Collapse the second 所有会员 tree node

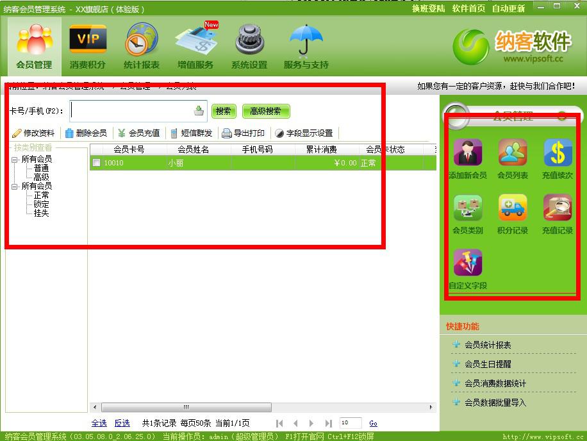click(15, 186)
